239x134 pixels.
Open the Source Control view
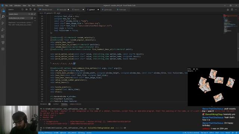(x=3, y=23)
